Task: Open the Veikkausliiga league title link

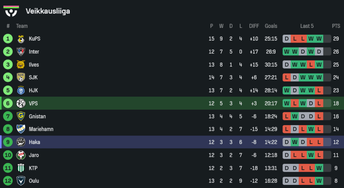Action: click(x=48, y=11)
